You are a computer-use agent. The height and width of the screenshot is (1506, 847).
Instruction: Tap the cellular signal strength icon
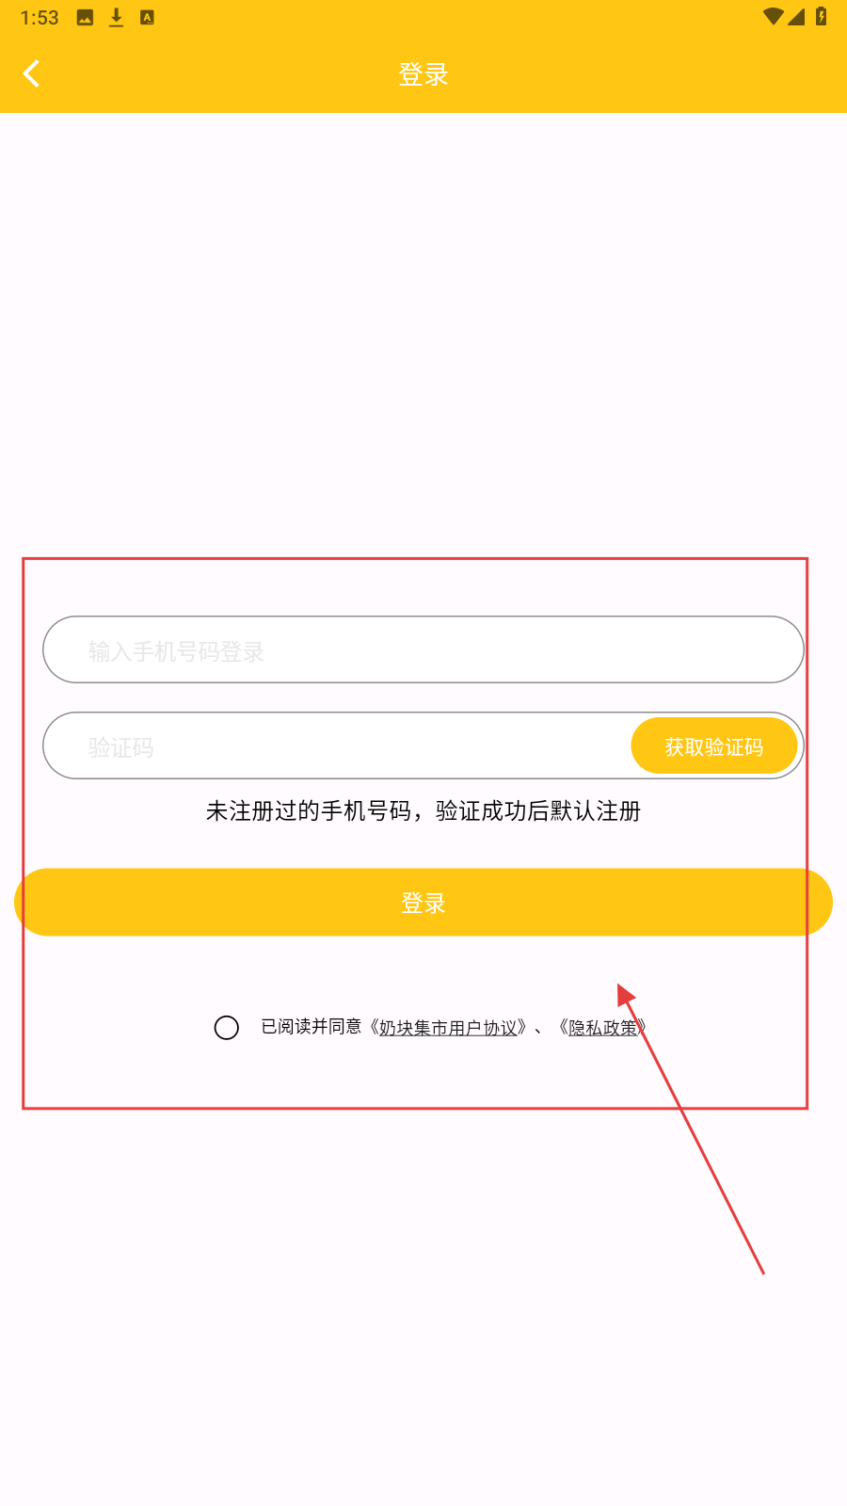coord(796,17)
